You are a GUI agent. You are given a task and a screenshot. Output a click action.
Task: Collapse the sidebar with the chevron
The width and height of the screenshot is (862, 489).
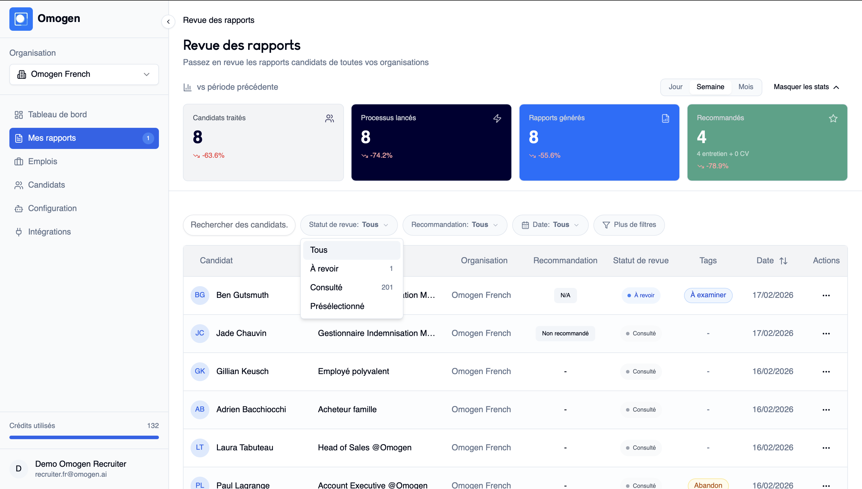168,21
